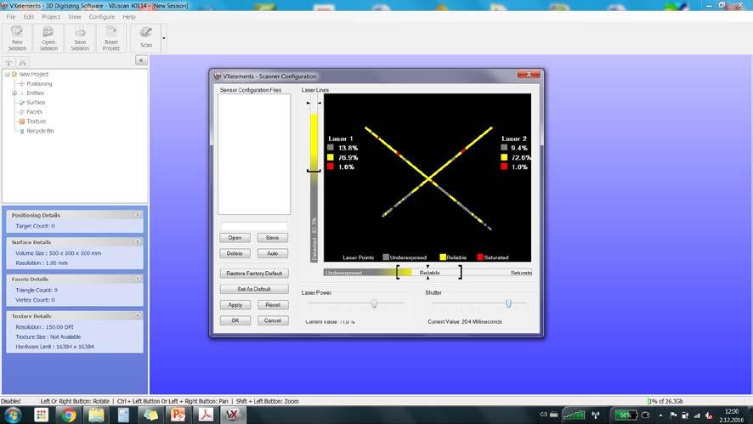Click the battery 56% tray indicator
The height and width of the screenshot is (424, 753).
click(x=626, y=415)
